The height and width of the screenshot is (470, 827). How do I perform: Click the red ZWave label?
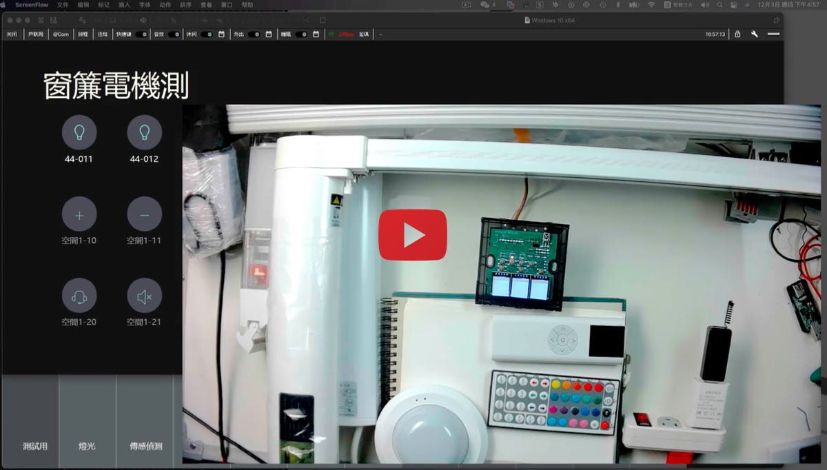pyautogui.click(x=346, y=34)
